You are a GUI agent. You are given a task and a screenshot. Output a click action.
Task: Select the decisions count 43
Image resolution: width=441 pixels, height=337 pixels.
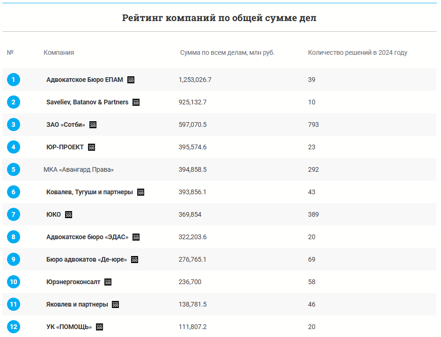tap(312, 192)
